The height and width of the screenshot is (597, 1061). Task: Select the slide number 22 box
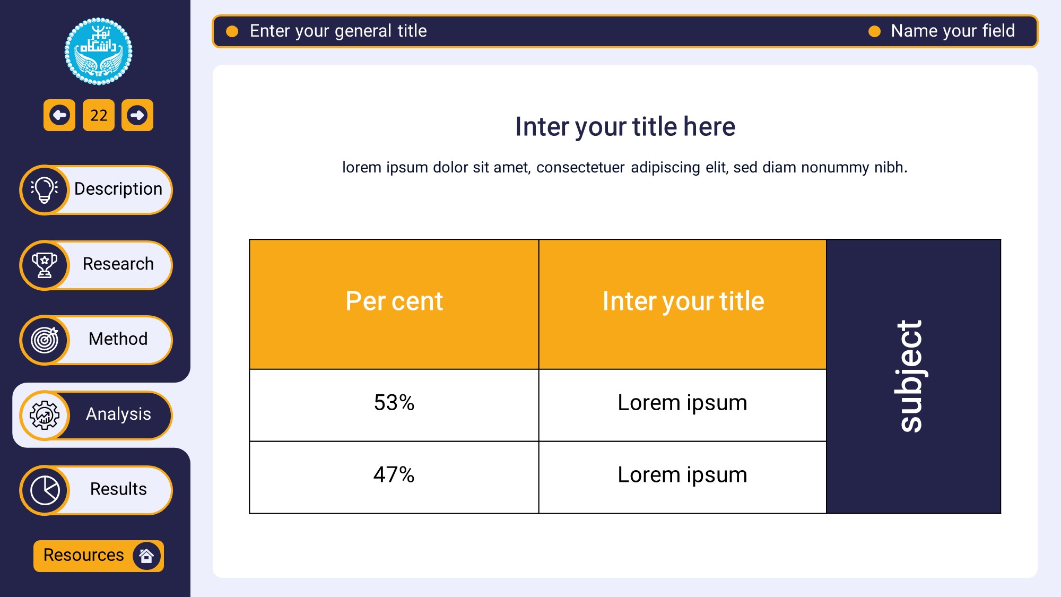click(99, 115)
